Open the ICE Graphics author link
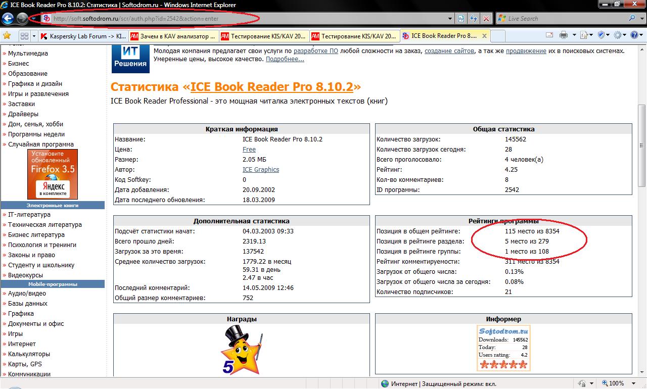 coord(261,170)
